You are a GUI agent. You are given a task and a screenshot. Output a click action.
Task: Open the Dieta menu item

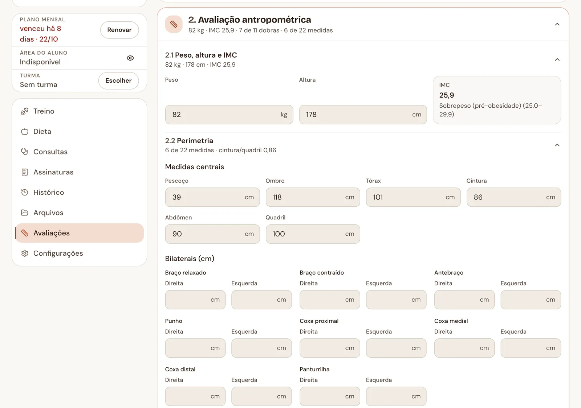pyautogui.click(x=80, y=132)
